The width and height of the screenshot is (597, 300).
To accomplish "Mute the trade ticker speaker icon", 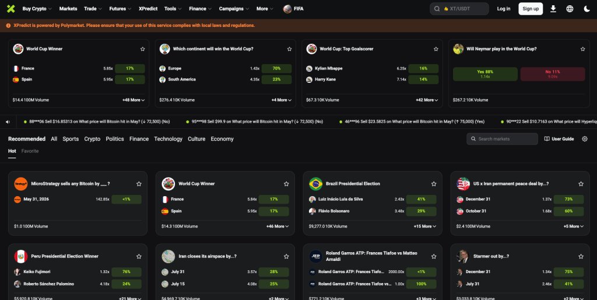I will point(8,122).
